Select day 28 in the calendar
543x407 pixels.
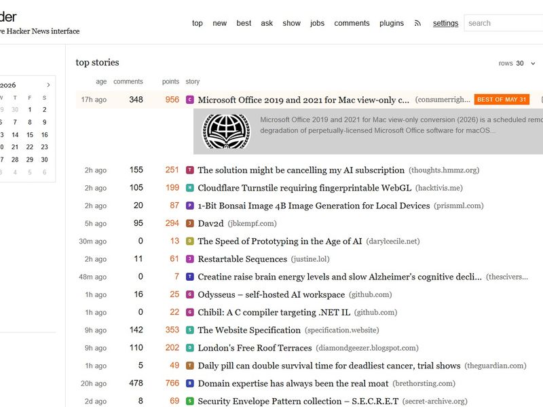coord(15,159)
